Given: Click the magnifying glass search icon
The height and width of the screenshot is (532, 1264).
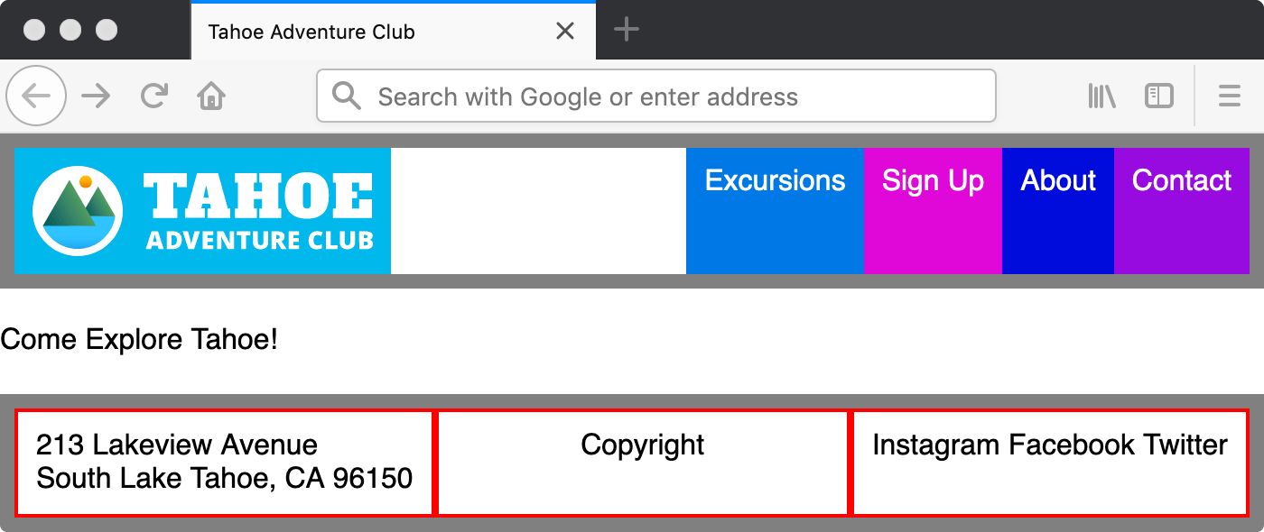Looking at the screenshot, I should coord(347,96).
